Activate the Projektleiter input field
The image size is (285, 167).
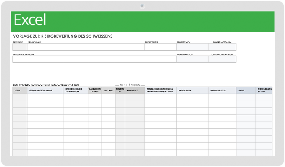coord(160,47)
